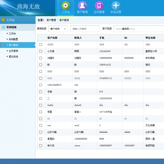
Task: Check the box for customer 真是的
Action: (x=41, y=139)
